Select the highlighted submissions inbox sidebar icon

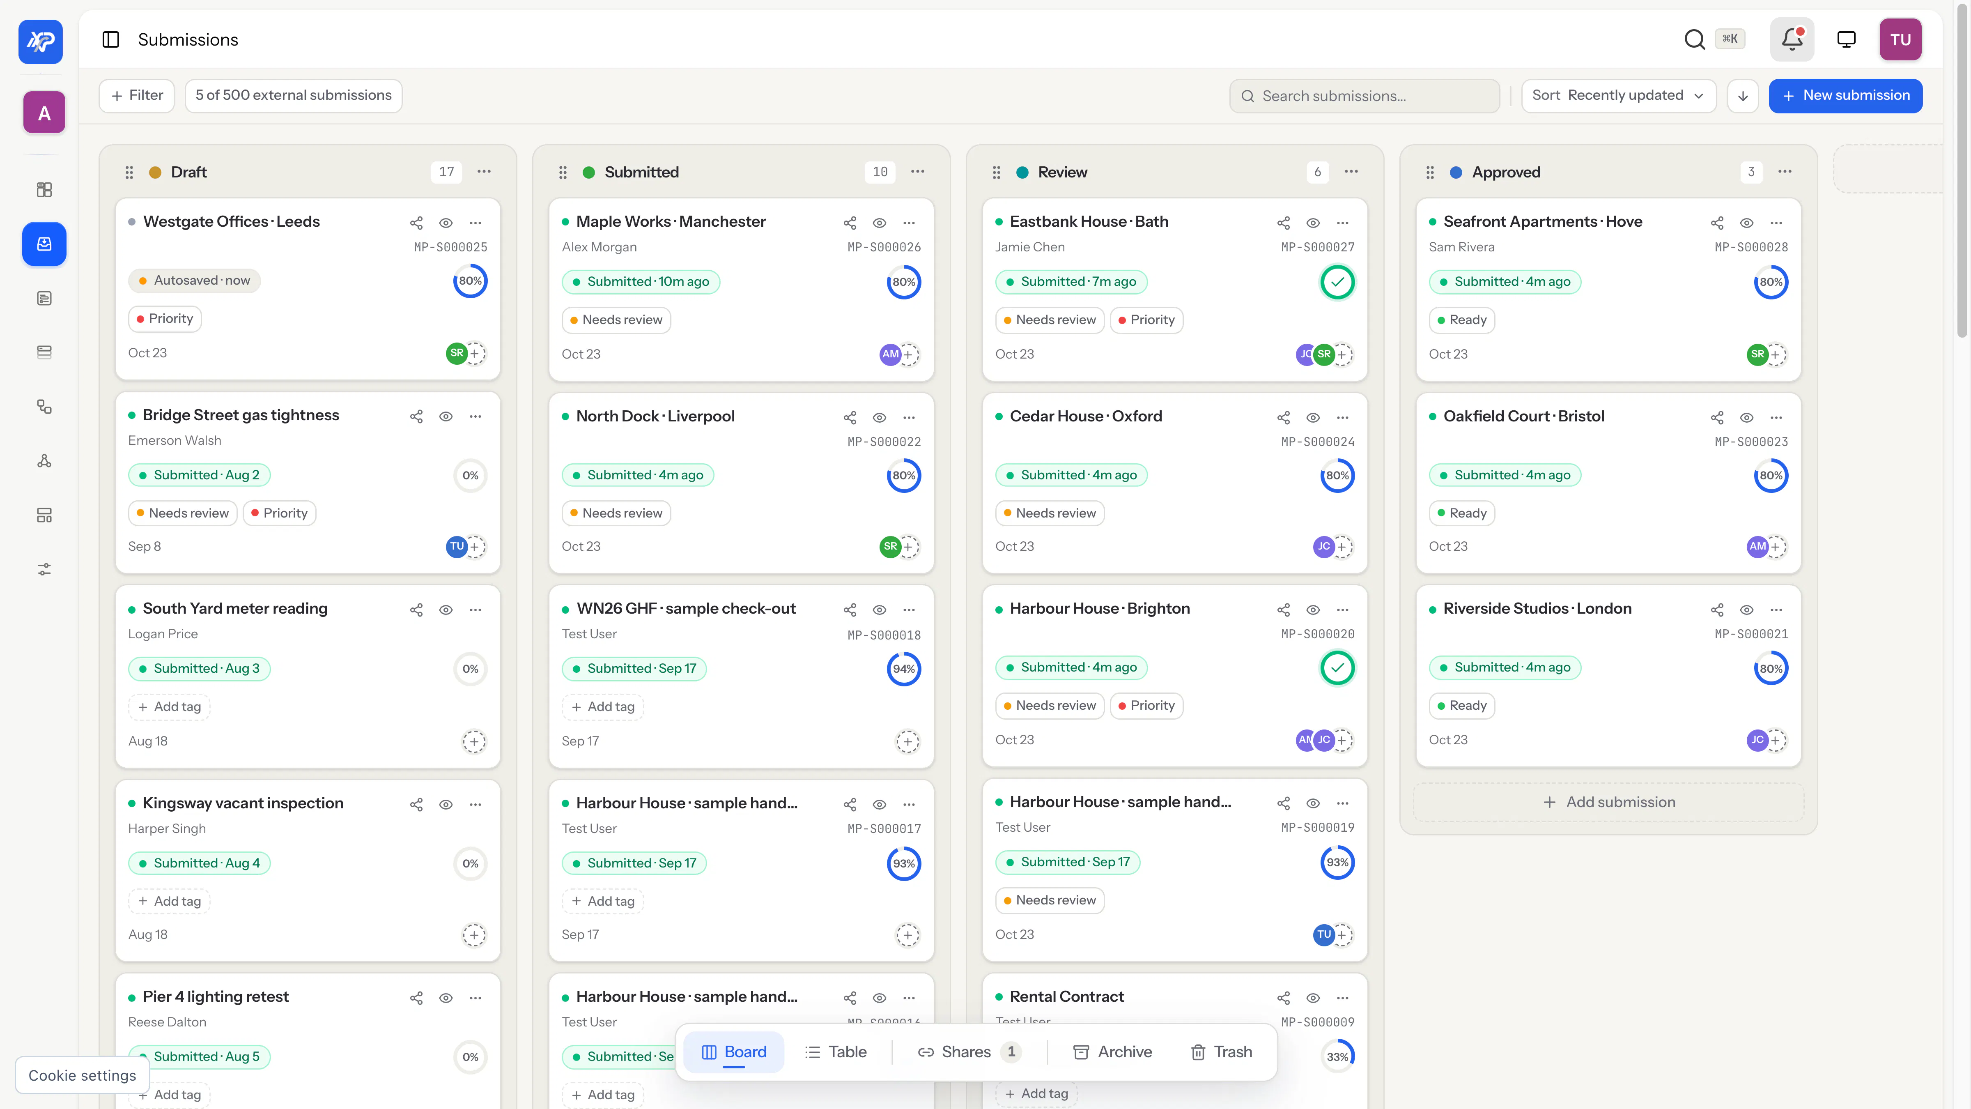coord(44,244)
